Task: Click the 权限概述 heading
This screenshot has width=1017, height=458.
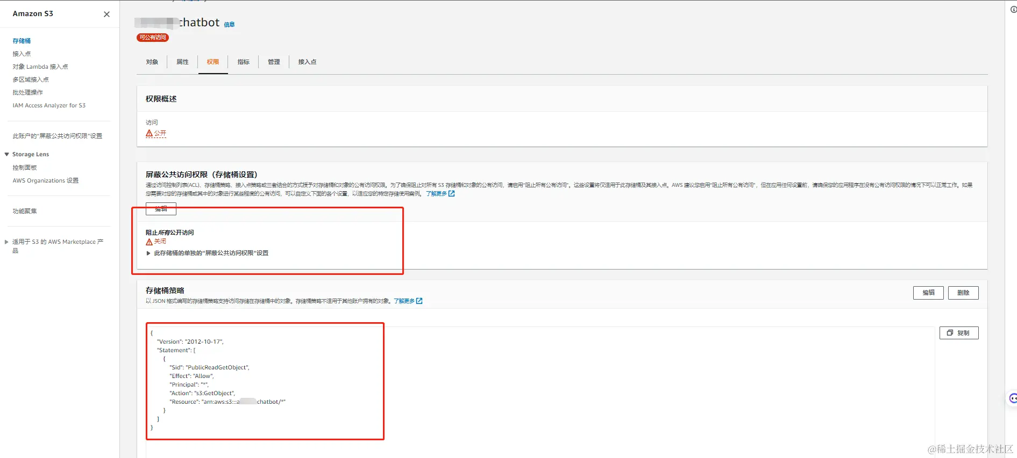Action: pos(161,99)
